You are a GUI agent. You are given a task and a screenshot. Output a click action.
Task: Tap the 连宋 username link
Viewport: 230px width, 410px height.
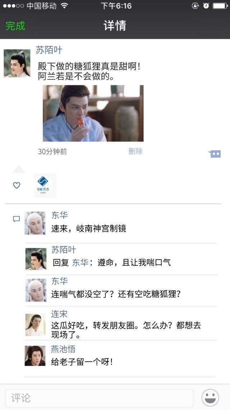(59, 314)
